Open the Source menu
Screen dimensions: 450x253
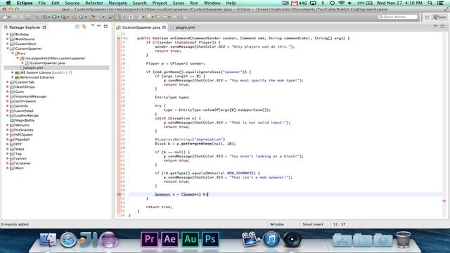pyautogui.click(x=72, y=3)
